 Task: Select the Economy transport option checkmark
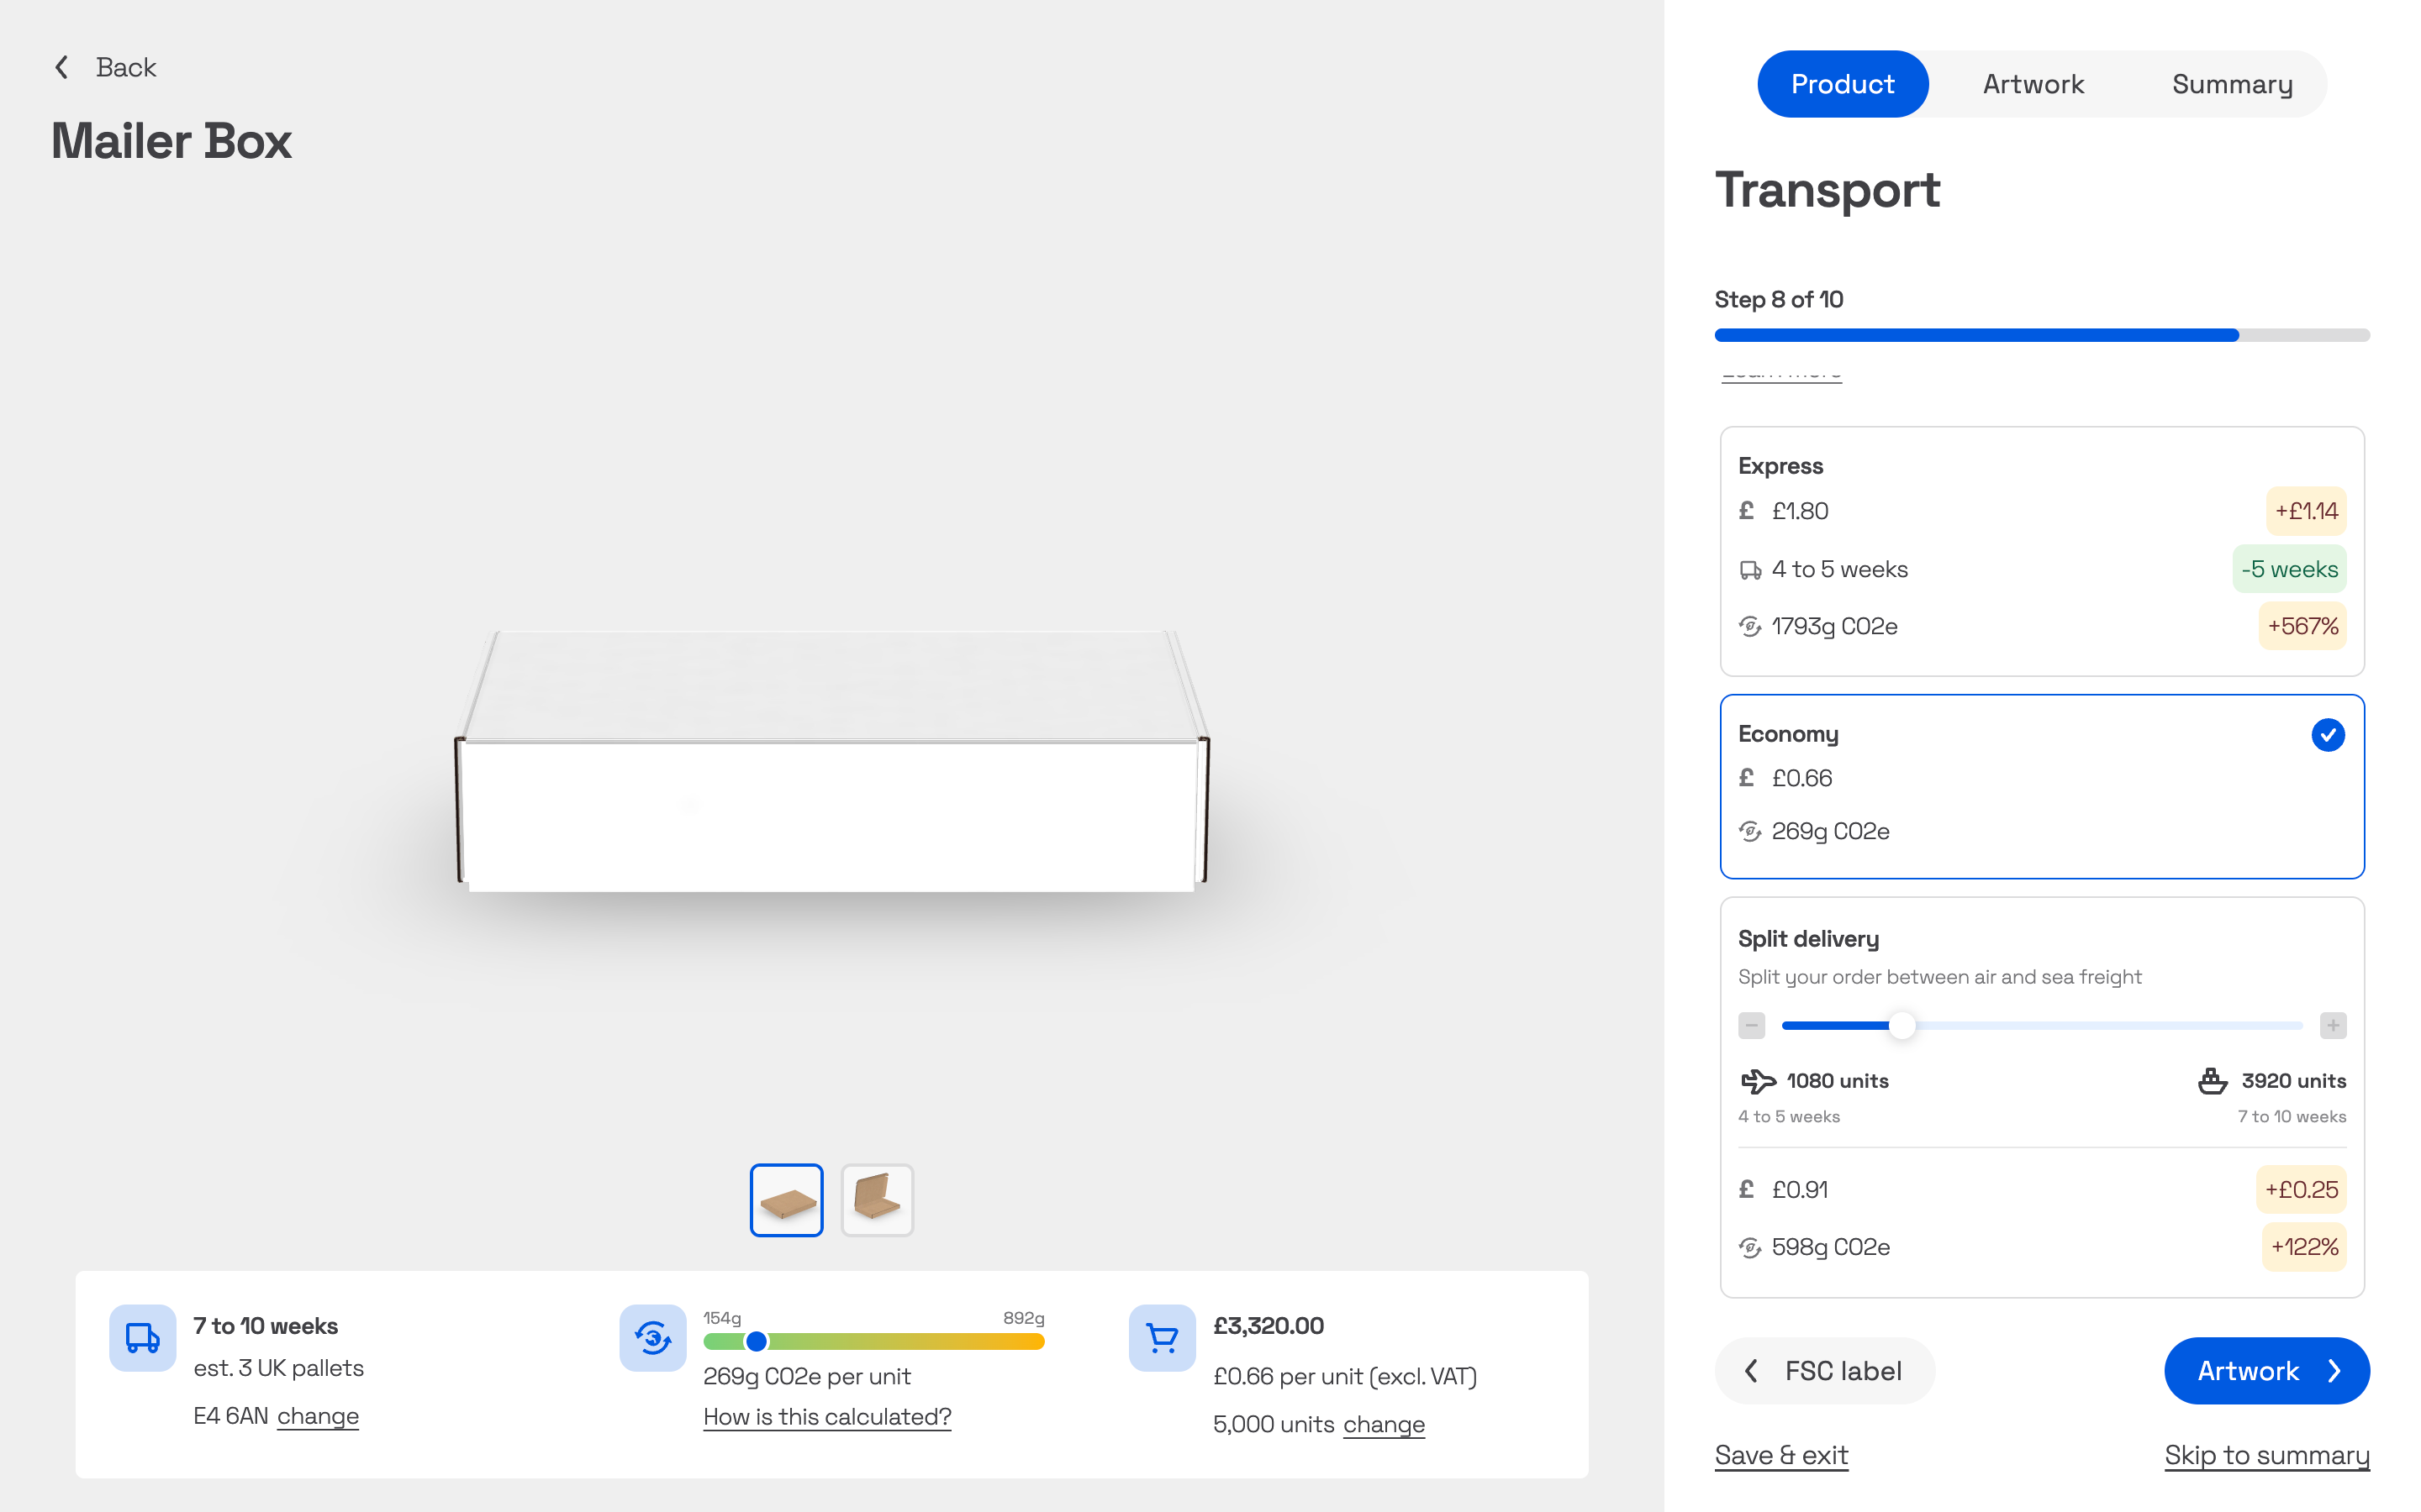2327,735
